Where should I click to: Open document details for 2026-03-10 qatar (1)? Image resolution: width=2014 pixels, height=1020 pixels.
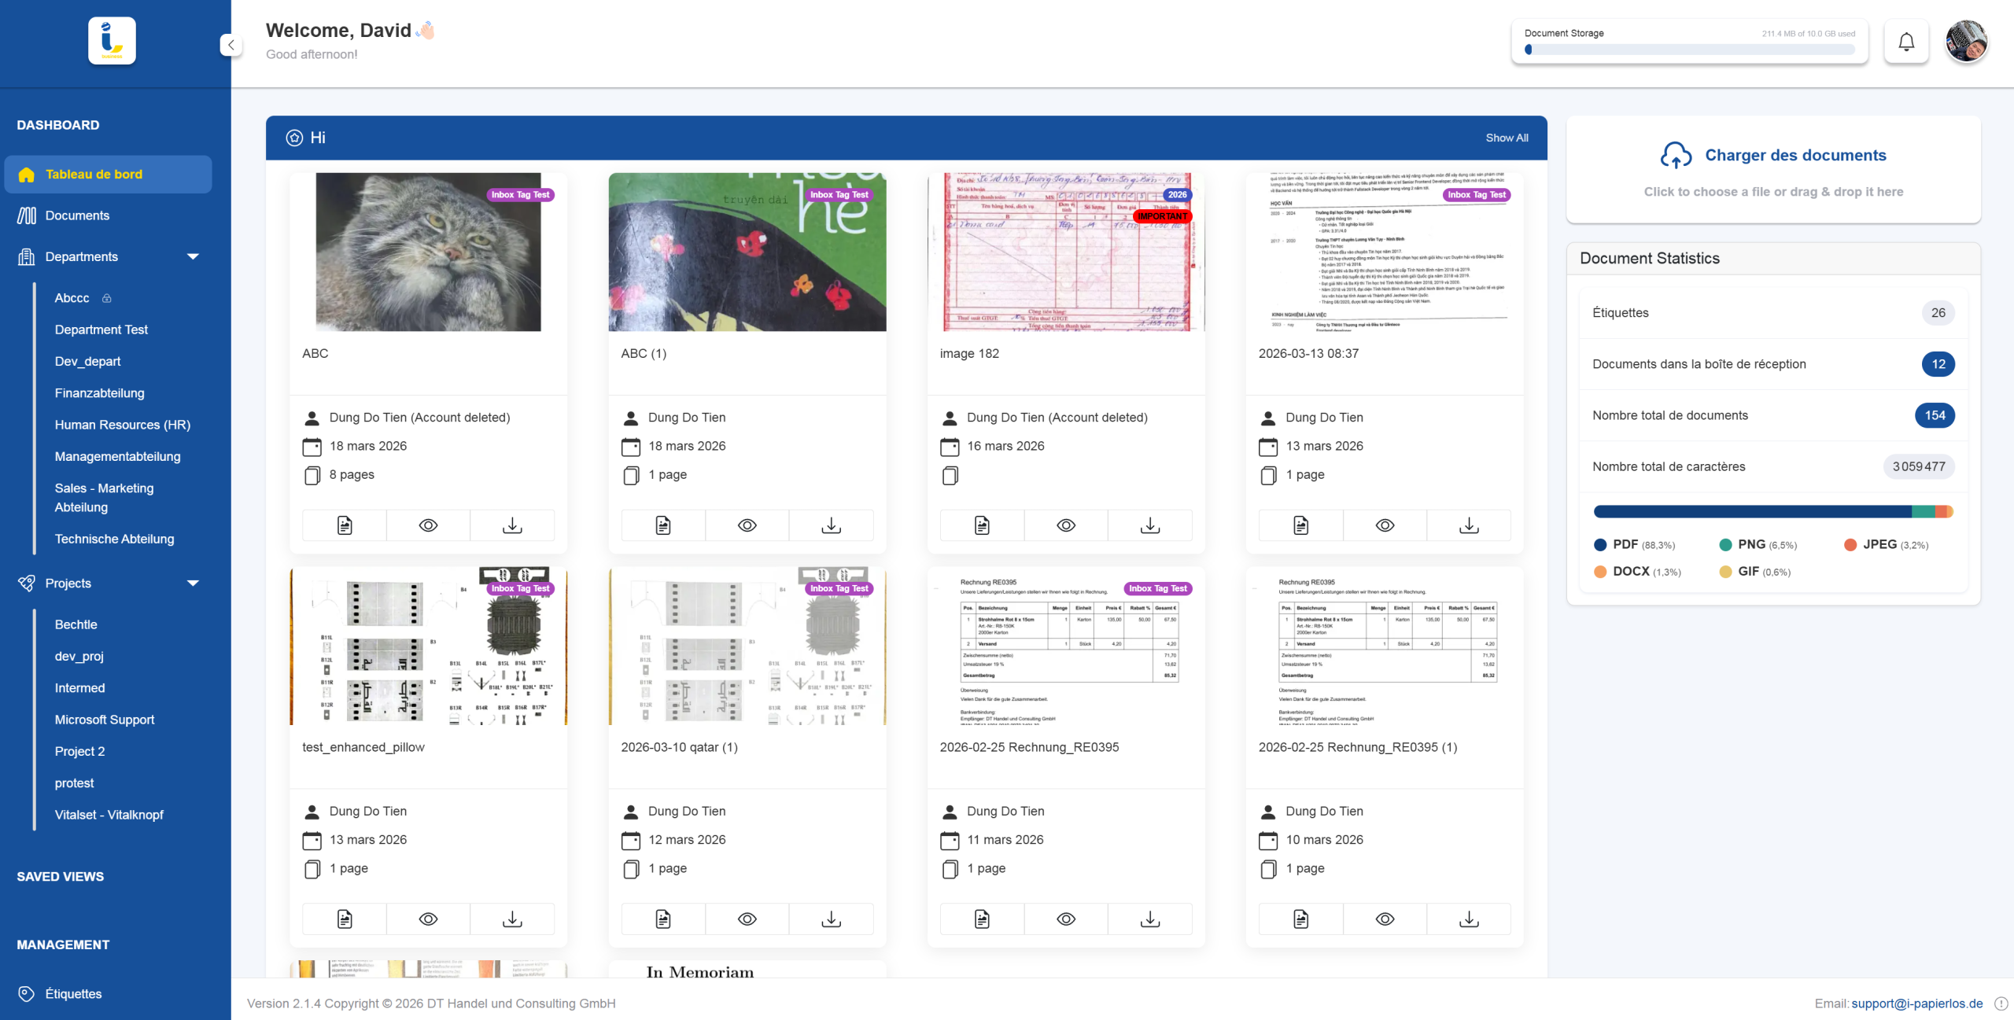click(663, 919)
